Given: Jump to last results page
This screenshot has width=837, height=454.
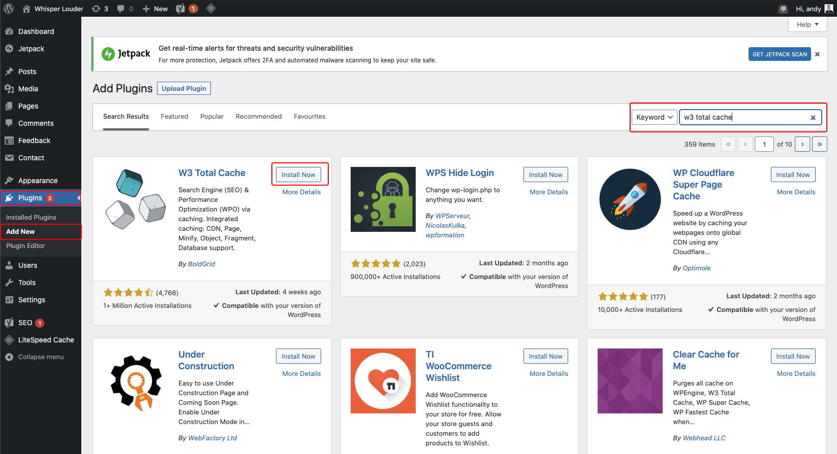Looking at the screenshot, I should (x=820, y=144).
